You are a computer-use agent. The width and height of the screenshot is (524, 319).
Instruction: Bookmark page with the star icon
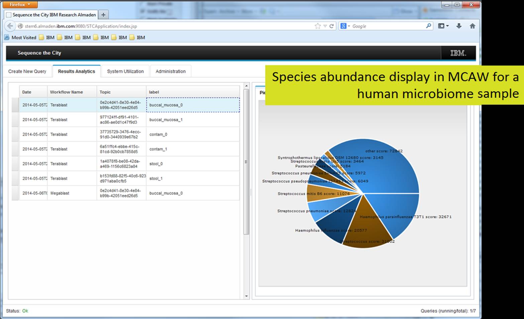pos(317,26)
